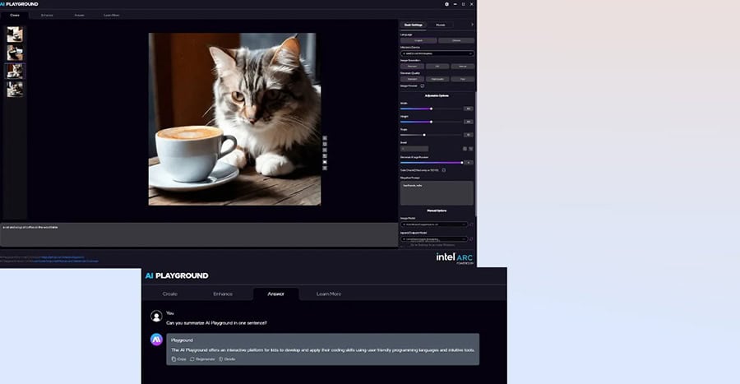
Task: Regenerate the Playground answer
Action: click(202, 359)
